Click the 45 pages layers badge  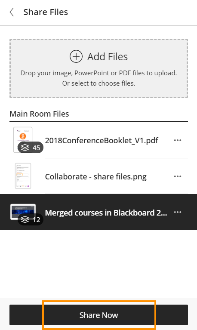(31, 148)
